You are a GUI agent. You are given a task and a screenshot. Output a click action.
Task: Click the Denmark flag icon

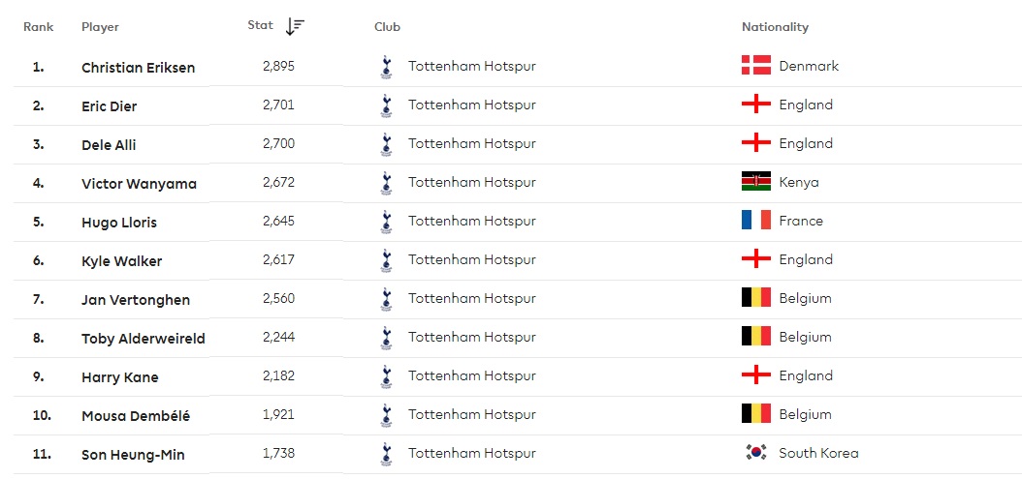point(755,66)
